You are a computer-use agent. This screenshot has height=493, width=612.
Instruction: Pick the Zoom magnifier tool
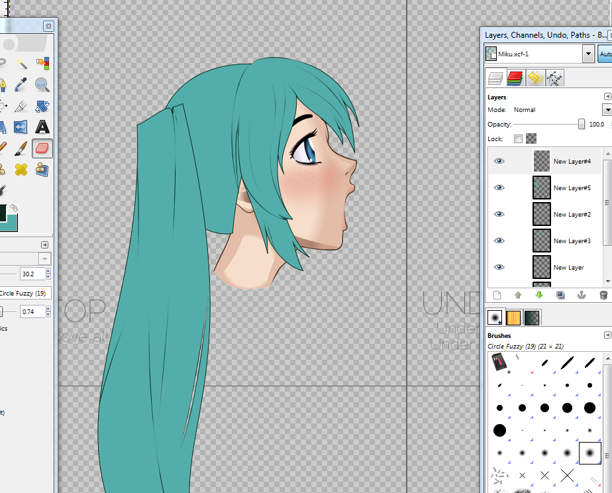pos(42,84)
